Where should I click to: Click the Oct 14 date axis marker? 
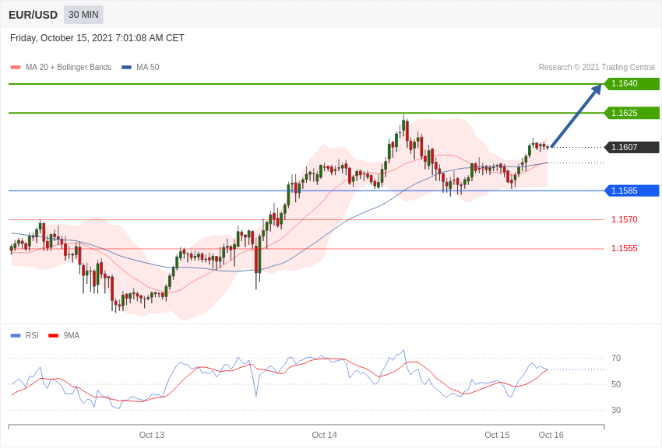click(x=324, y=435)
